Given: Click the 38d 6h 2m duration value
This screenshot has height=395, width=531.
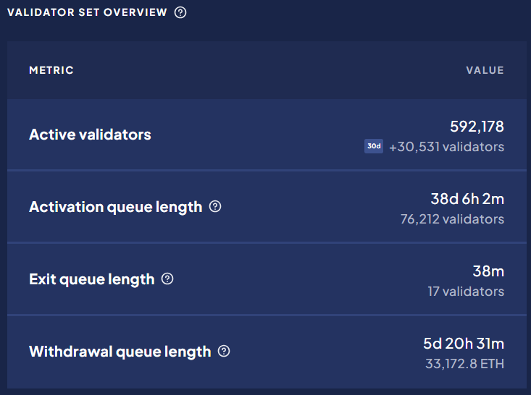Looking at the screenshot, I should point(467,199).
